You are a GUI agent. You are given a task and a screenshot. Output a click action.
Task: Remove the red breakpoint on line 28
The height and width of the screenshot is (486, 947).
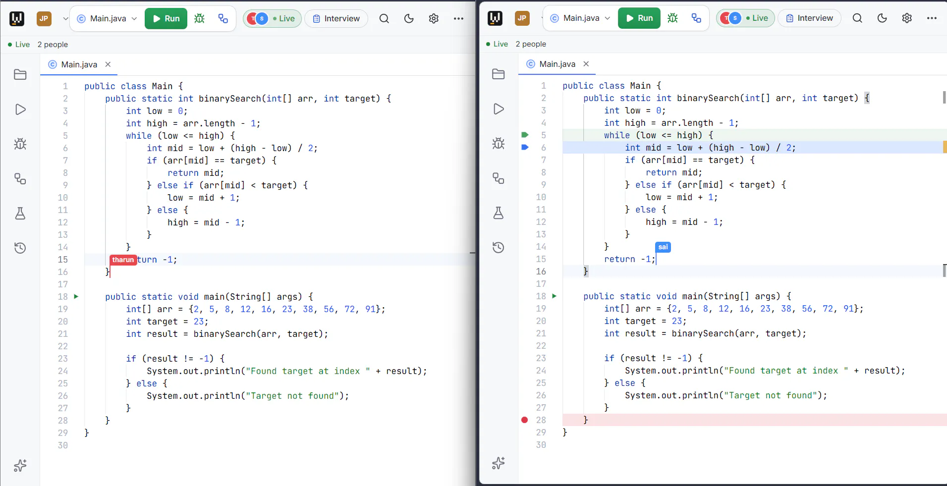pos(525,420)
